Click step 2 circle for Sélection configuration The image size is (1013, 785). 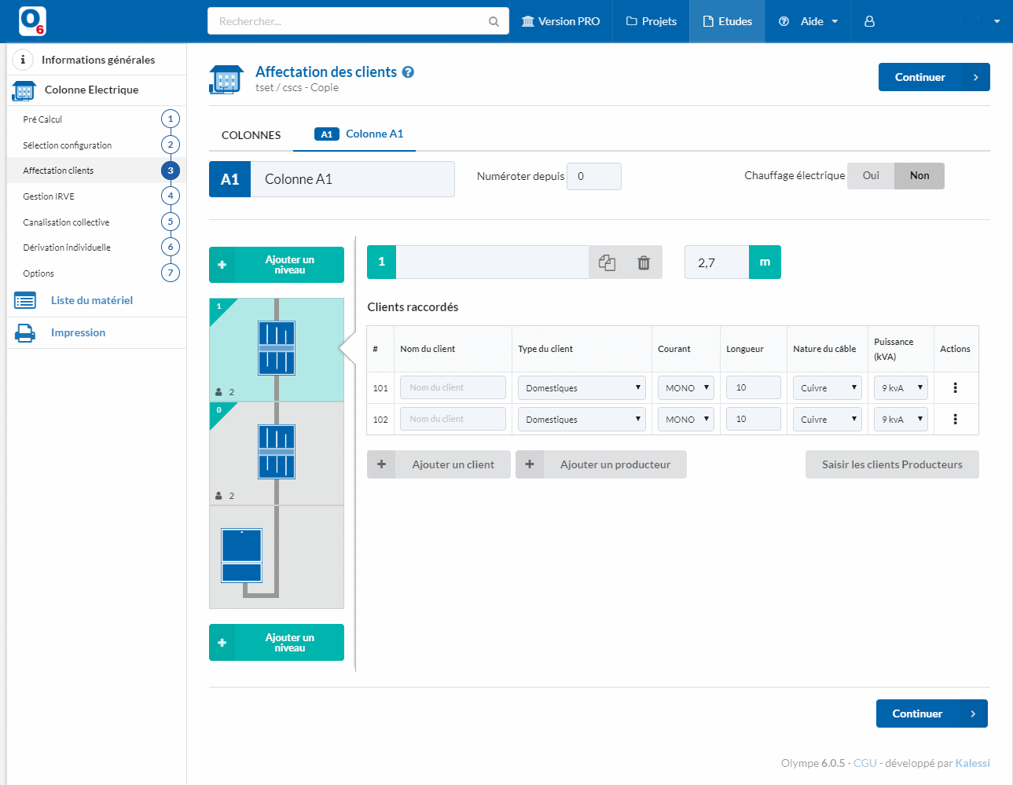[171, 145]
